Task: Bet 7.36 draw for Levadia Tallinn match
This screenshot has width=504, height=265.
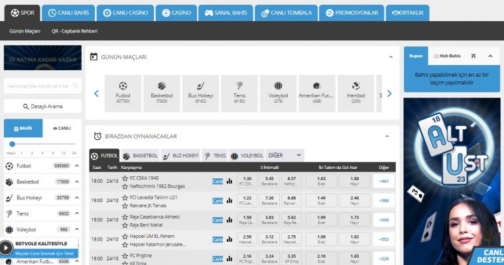Action: [x=269, y=201]
